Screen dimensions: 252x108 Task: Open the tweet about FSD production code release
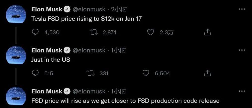click(125, 101)
